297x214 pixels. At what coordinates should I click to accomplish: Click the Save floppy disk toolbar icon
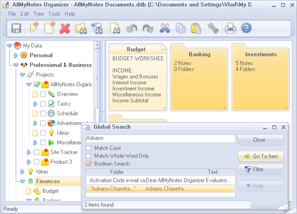click(17, 29)
